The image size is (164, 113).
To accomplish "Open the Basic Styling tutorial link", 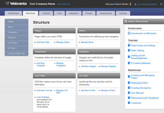I will pyautogui.click(x=137, y=51).
